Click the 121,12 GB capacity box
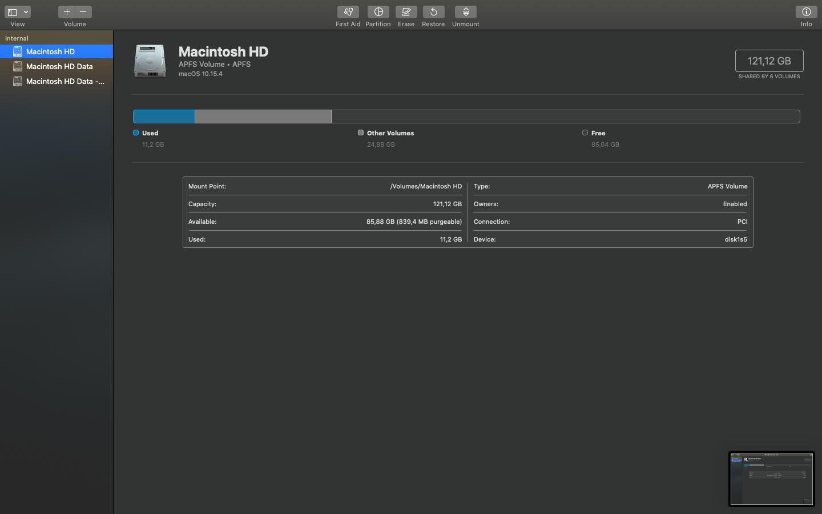 coord(769,61)
